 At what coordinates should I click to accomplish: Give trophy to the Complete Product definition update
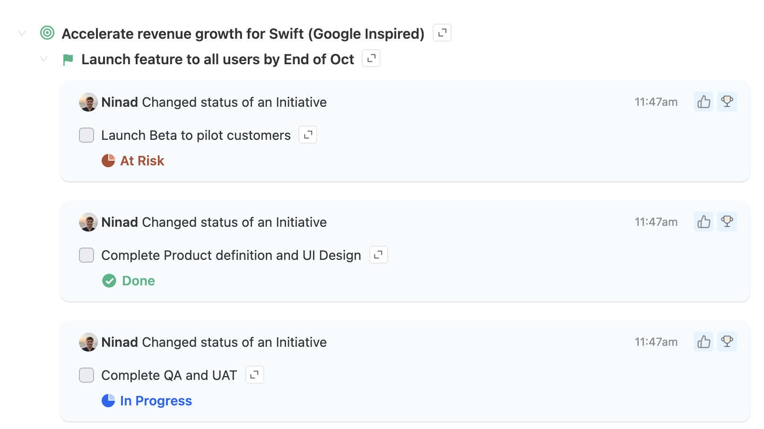pyautogui.click(x=727, y=222)
